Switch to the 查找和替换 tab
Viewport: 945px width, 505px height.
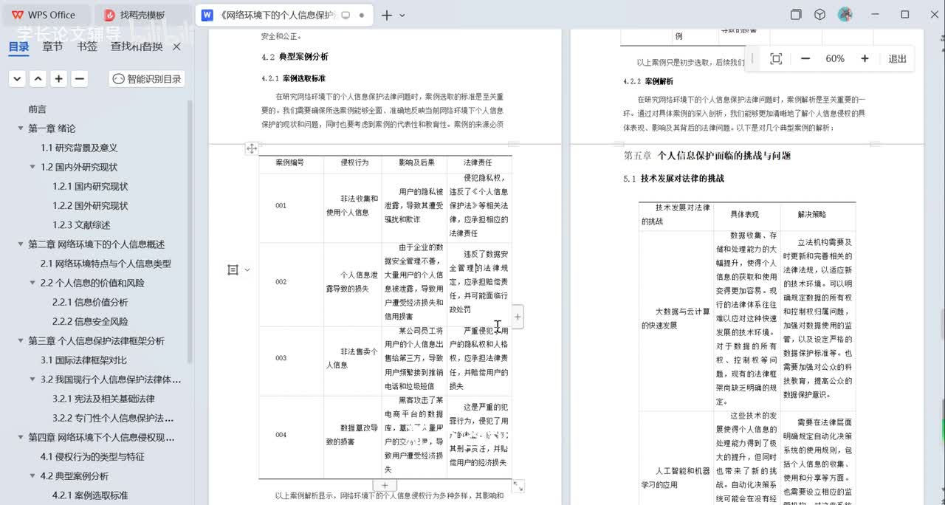[137, 47]
